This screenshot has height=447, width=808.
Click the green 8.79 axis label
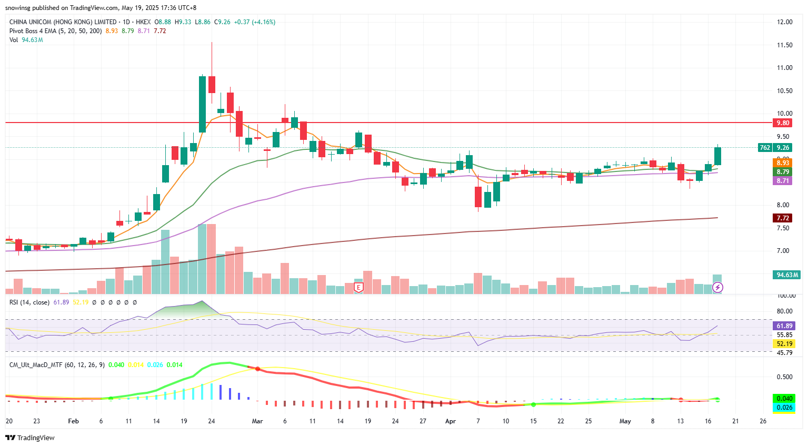pos(783,172)
